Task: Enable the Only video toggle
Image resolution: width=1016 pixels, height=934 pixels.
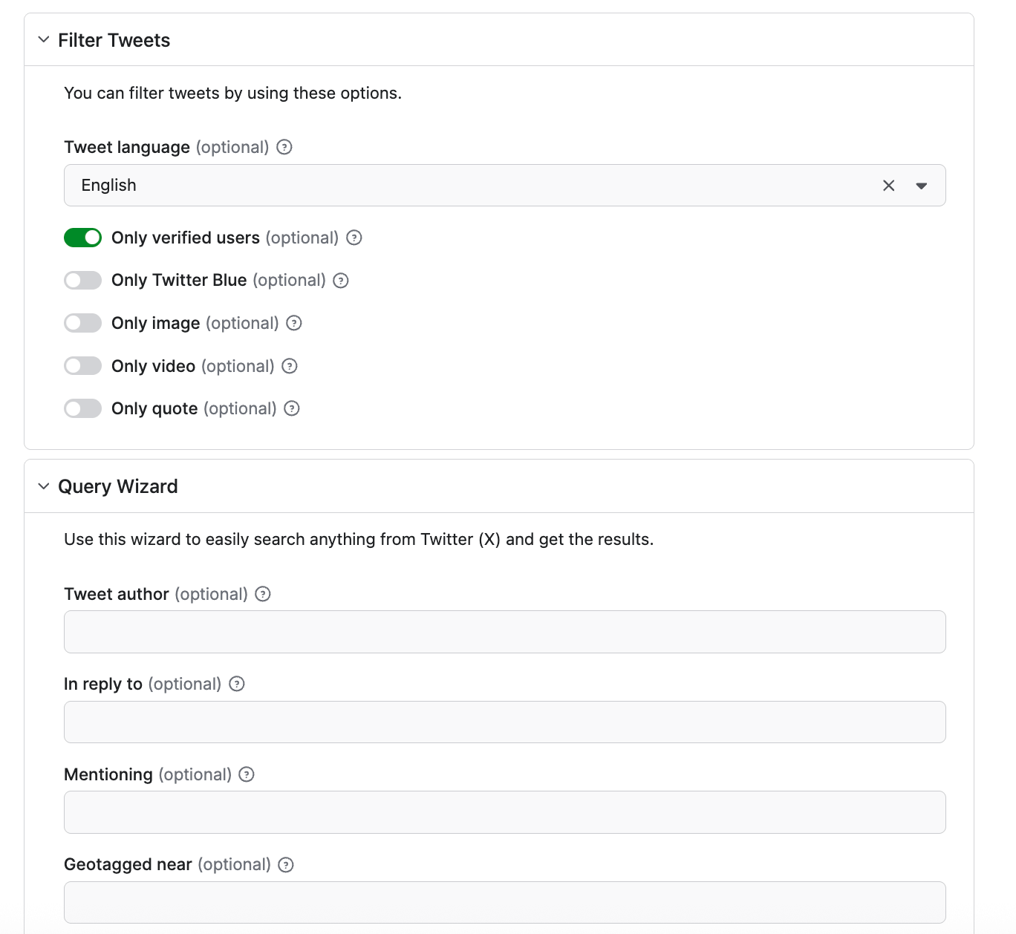Action: pos(82,366)
